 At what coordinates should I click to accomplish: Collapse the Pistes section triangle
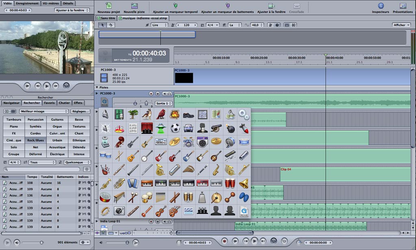[x=97, y=87]
